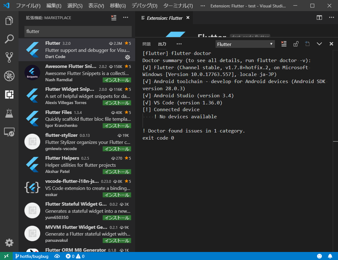Image resolution: width=338 pixels, height=260 pixels.
Task: Show errors and warnings count
Action: point(75,256)
